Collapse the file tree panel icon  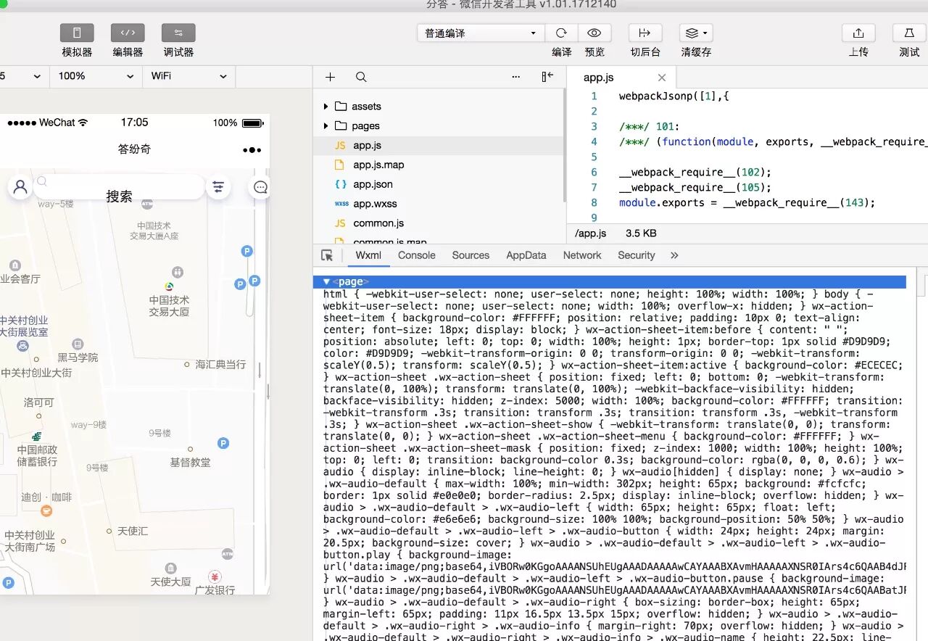click(x=547, y=77)
